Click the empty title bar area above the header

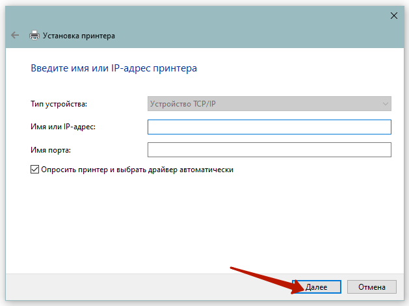195,15
